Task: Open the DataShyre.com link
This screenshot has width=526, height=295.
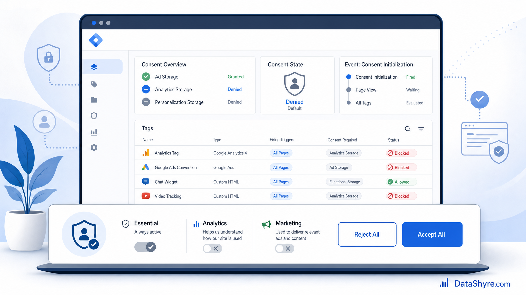Action: pyautogui.click(x=475, y=283)
